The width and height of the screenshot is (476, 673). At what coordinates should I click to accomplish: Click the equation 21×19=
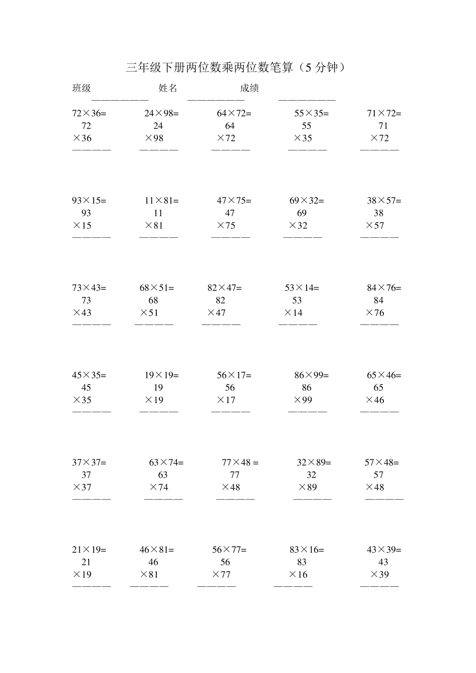(x=89, y=550)
